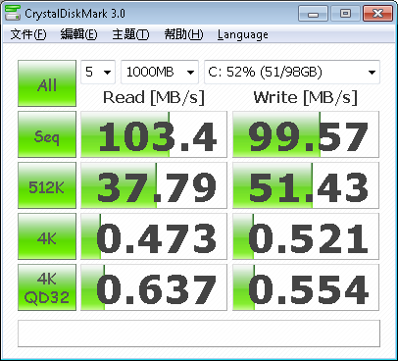Select the 4K write result 0.521
The image size is (398, 361).
point(306,236)
